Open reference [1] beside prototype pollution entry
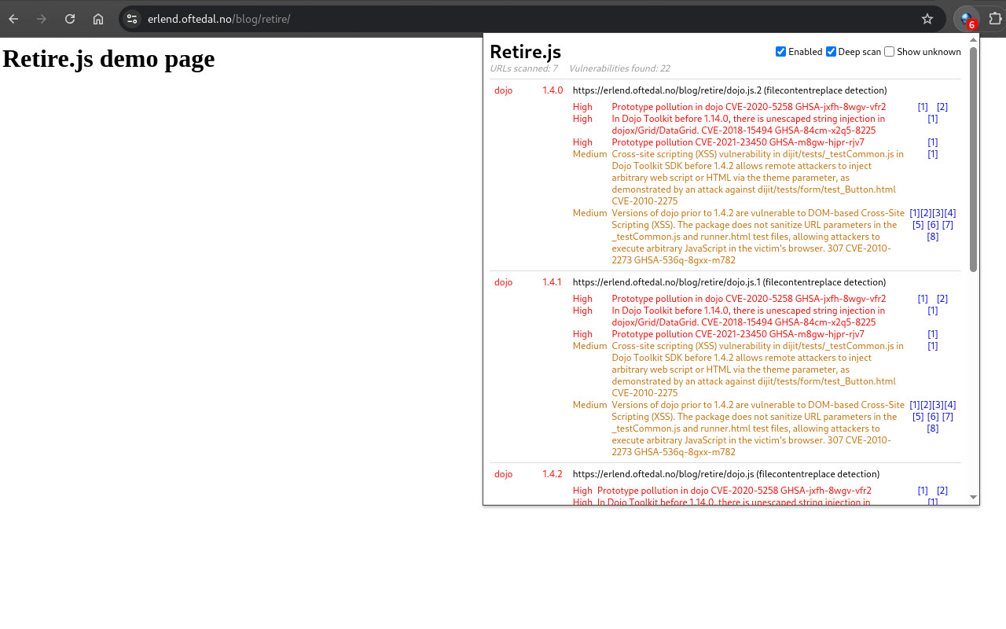1006x629 pixels. pos(923,106)
